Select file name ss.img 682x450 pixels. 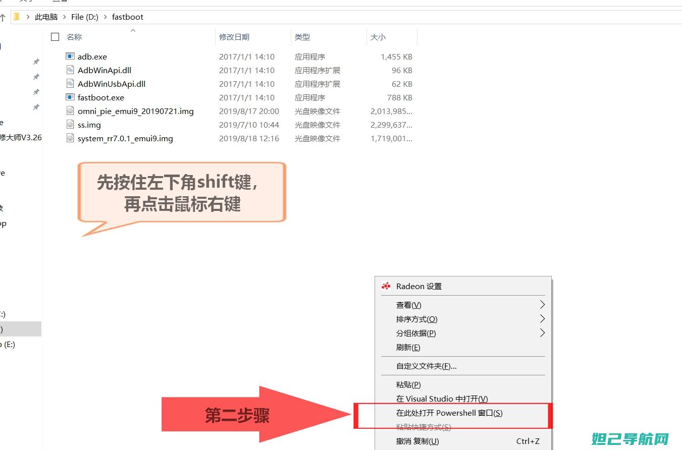coord(89,125)
